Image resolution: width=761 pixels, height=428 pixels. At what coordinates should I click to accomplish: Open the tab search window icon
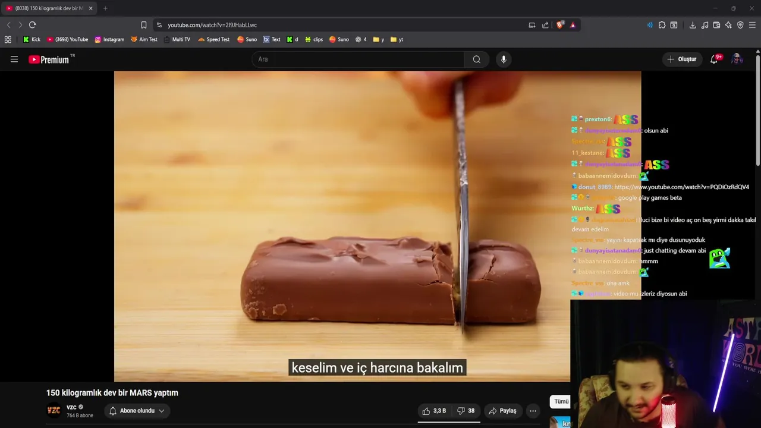[x=674, y=25]
